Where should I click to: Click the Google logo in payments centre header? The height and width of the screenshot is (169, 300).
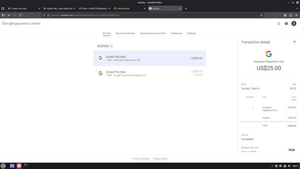(x=8, y=23)
